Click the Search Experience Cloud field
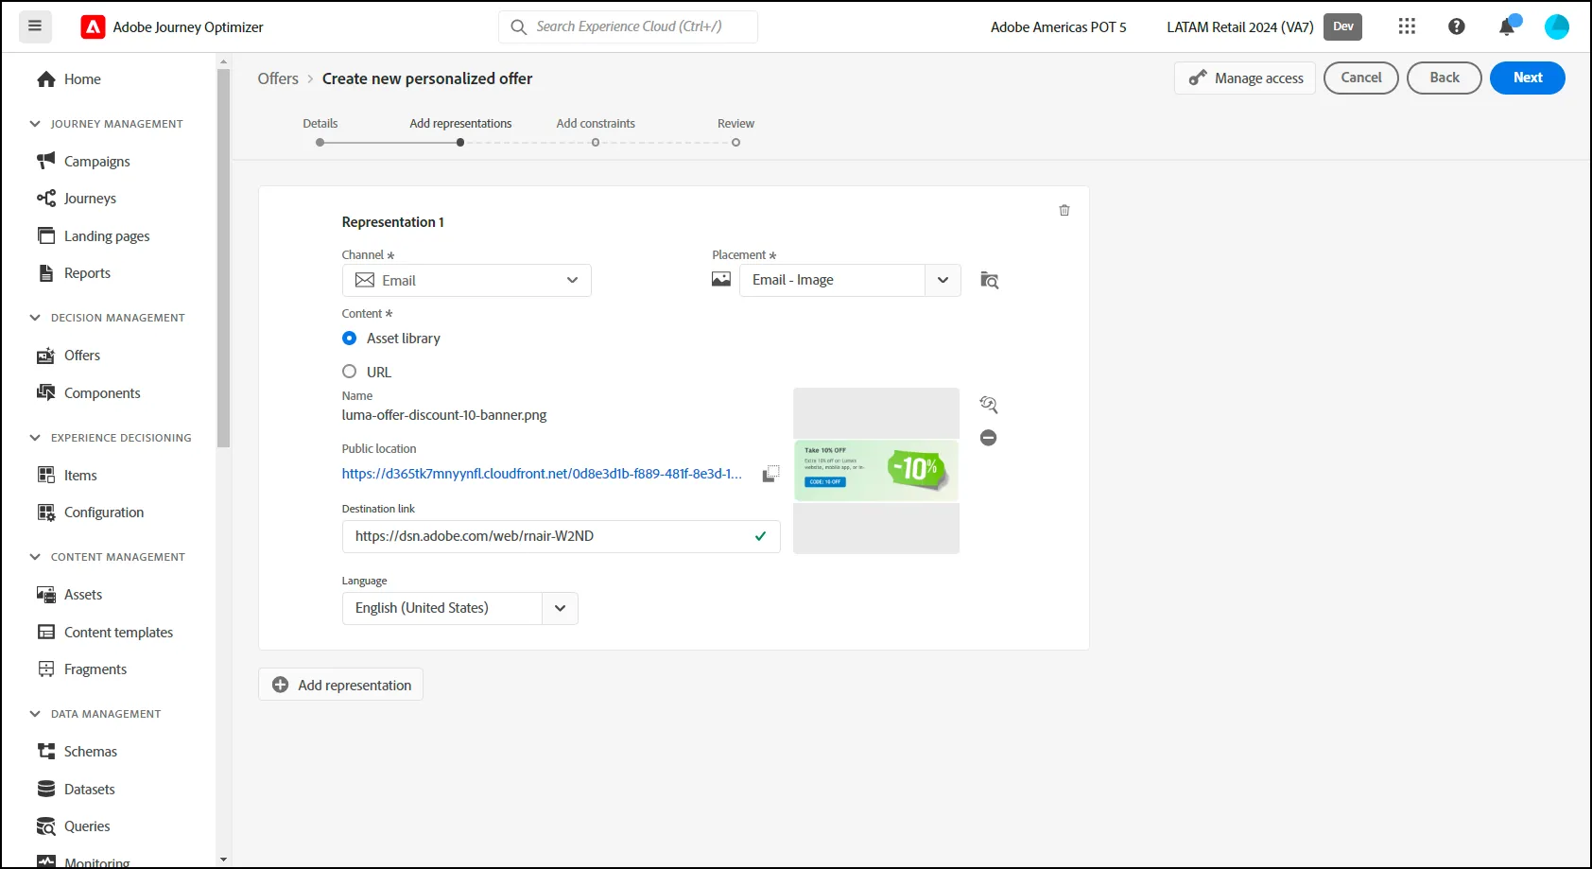The width and height of the screenshot is (1592, 869). 628,26
